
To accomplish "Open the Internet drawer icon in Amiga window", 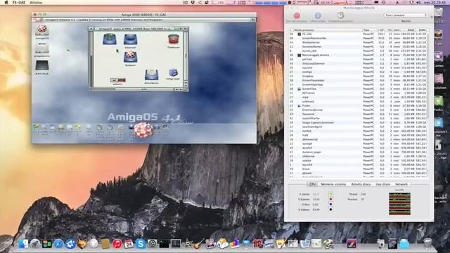I will (130, 40).
